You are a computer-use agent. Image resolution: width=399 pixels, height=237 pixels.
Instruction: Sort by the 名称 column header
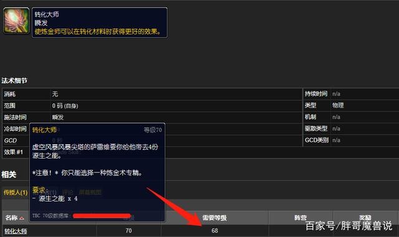tap(12, 218)
